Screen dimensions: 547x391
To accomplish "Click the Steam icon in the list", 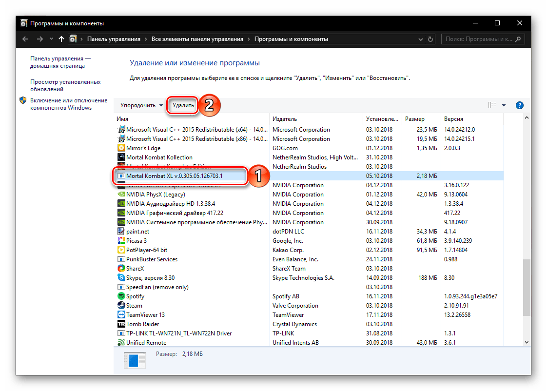I will [x=121, y=306].
